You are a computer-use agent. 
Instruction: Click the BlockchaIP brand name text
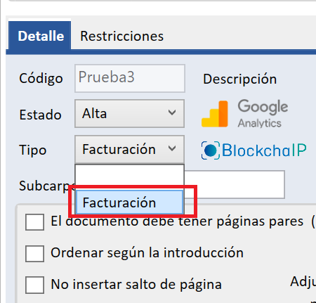[264, 150]
